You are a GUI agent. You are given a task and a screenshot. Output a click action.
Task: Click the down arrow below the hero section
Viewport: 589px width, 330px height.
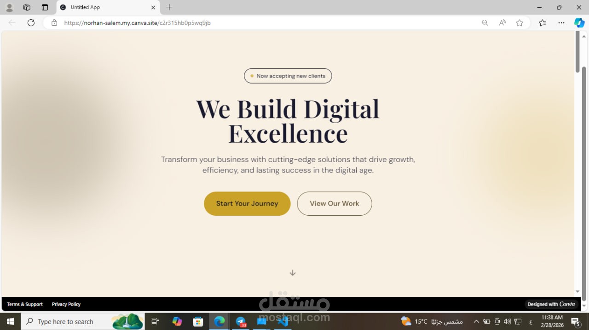click(292, 273)
